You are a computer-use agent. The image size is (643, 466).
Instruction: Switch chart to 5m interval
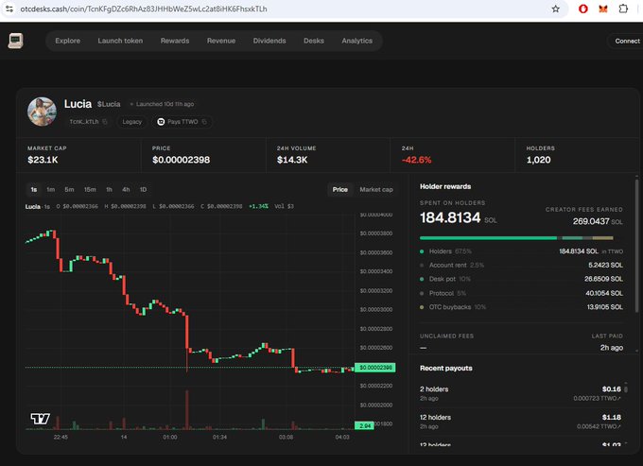69,189
